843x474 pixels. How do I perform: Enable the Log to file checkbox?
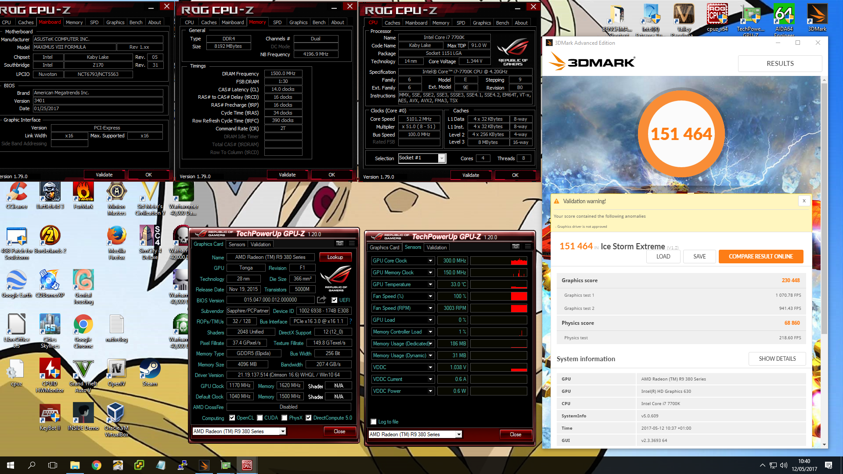pyautogui.click(x=374, y=422)
